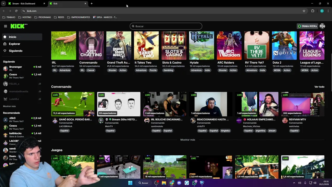
Task: Click the Windows taskbar Buscar search box
Action: coord(143,183)
